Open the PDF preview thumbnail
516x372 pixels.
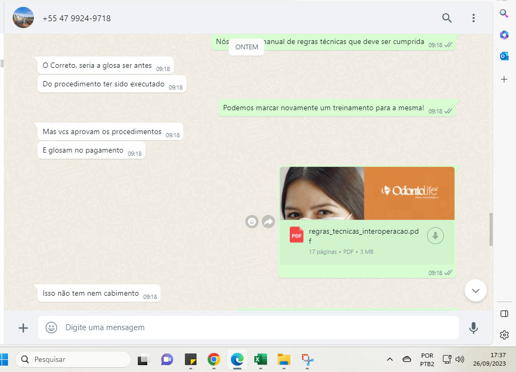(x=367, y=193)
